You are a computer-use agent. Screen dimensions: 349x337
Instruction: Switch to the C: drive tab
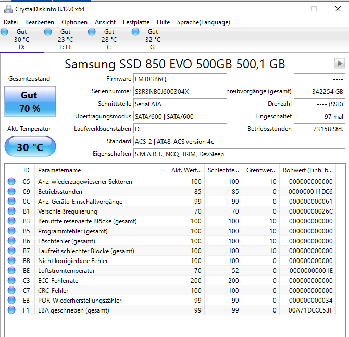pos(109,40)
